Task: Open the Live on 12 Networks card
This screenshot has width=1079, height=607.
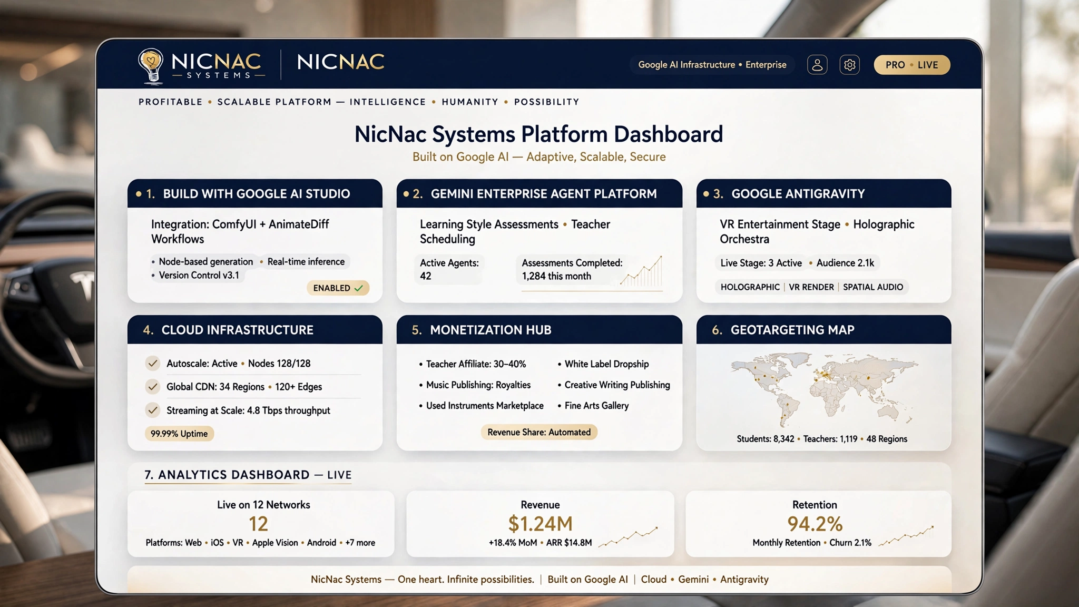Action: point(261,524)
